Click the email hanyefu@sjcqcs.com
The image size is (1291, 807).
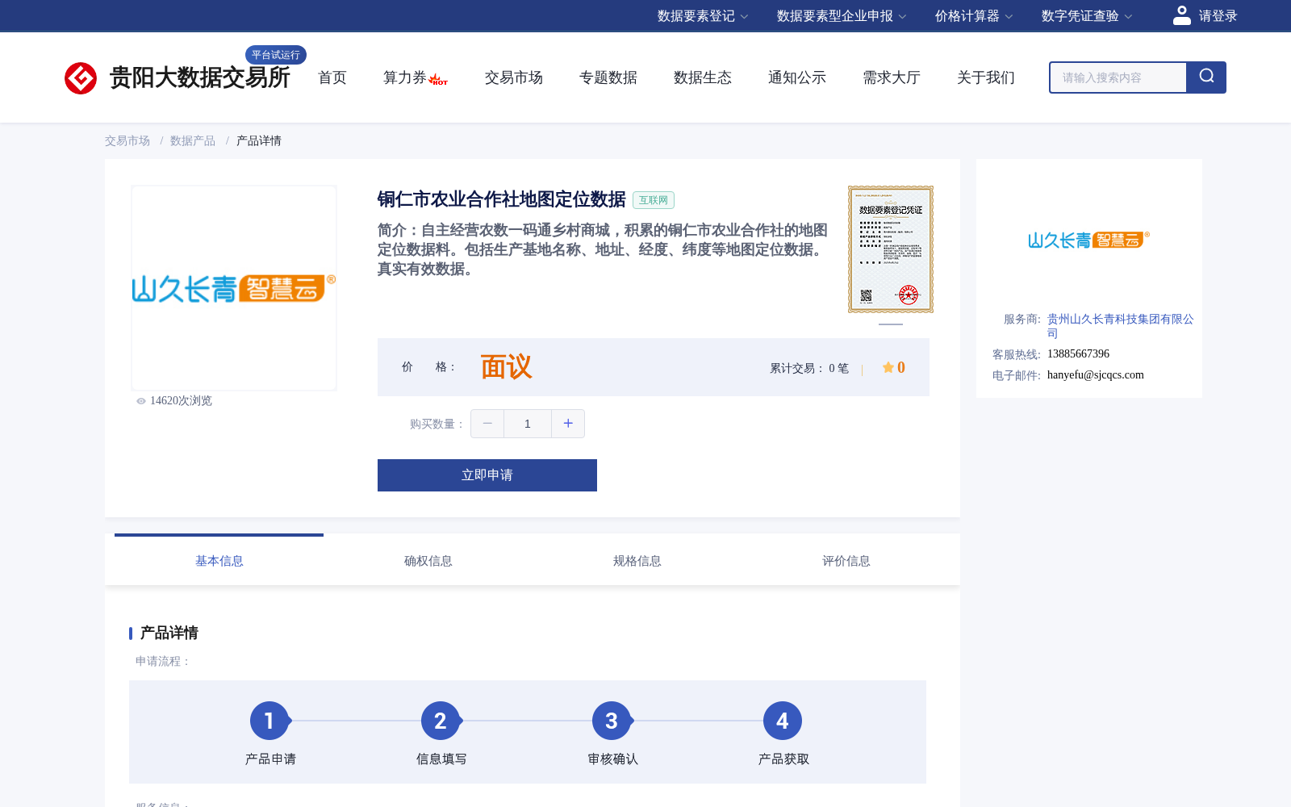(1096, 375)
